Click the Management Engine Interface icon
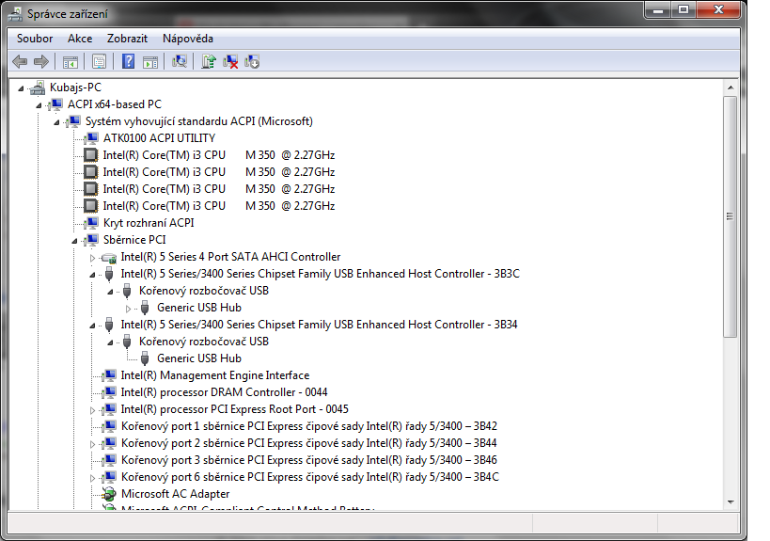770x541 pixels. pos(109,376)
